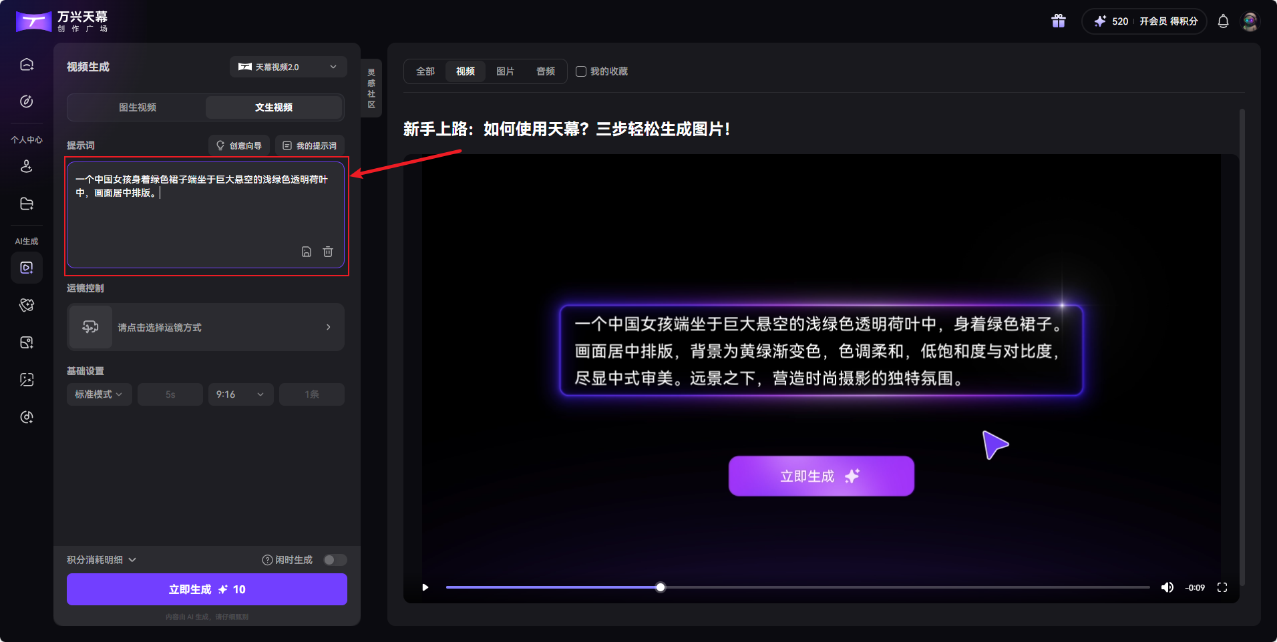Viewport: 1277px width, 642px height.
Task: Open the 1条 count selector
Action: (312, 394)
